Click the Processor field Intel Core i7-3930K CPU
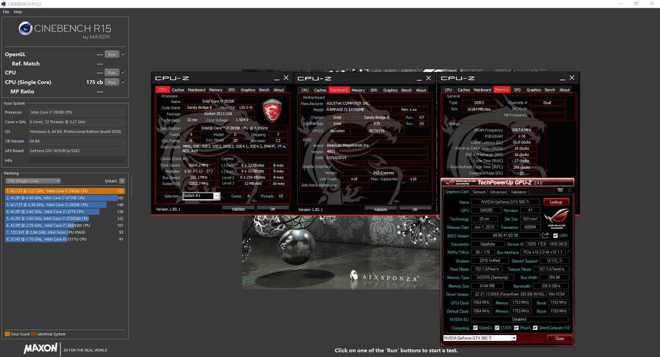This screenshot has width=660, height=357. (77, 112)
